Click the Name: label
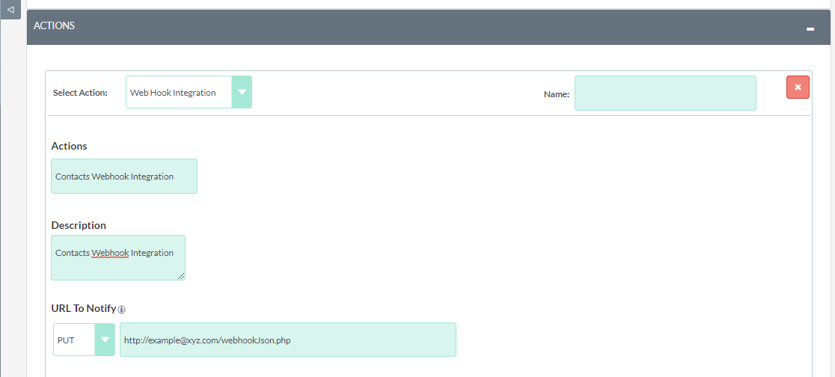835x377 pixels. 557,94
